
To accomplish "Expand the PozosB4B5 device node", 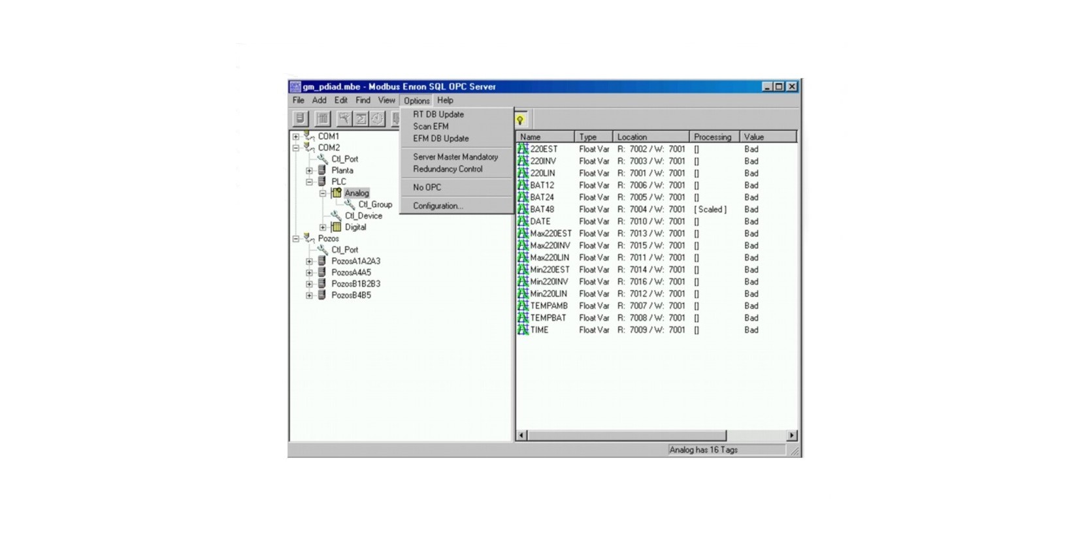I will point(310,295).
